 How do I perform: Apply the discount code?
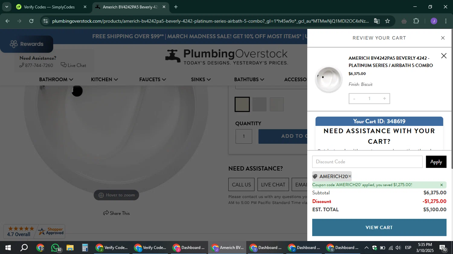436,162
